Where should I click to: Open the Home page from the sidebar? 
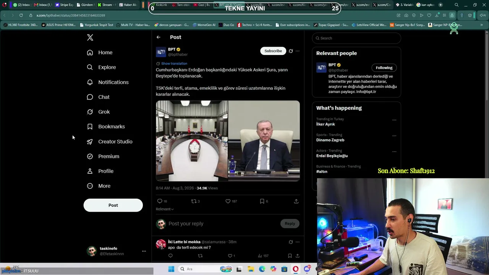[x=100, y=52]
